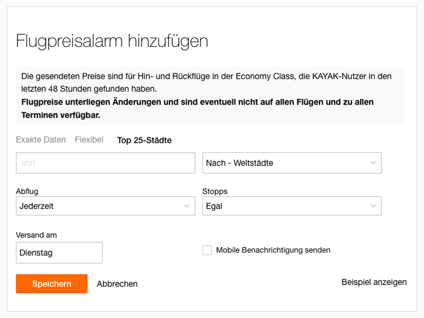Screen dimensions: 424x318
Task: Open the Nach - Weltstädte dropdown
Action: (285, 163)
